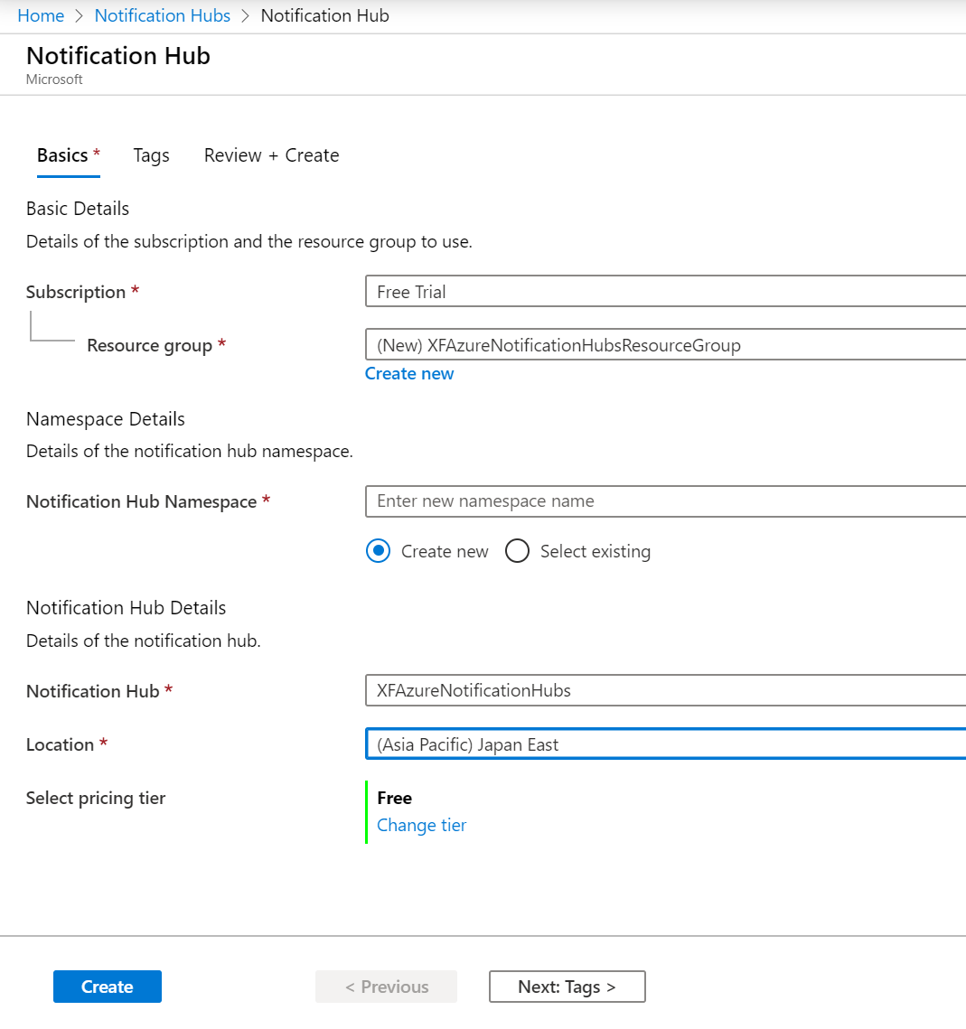Click the Notification Hub breadcrumb text

tap(324, 15)
